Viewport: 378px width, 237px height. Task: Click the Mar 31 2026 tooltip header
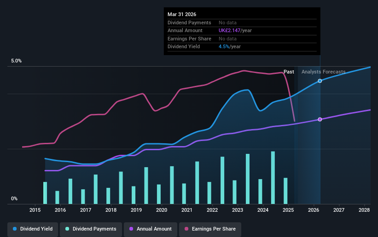[x=182, y=14]
